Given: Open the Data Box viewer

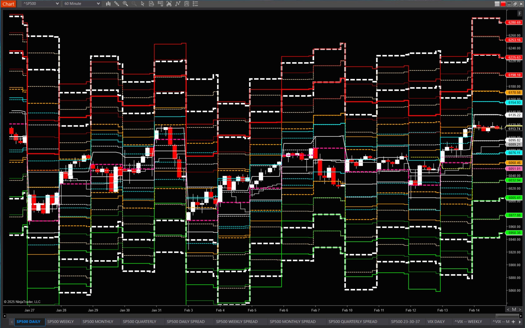Looking at the screenshot, I should 151,4.
